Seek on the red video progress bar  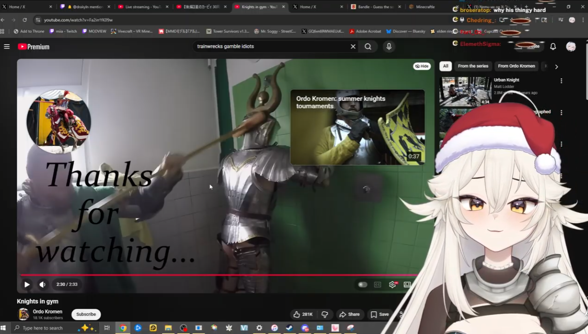[219, 275]
